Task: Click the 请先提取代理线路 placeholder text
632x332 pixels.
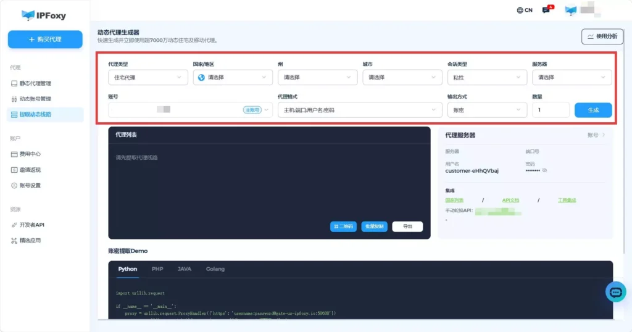Action: 136,157
